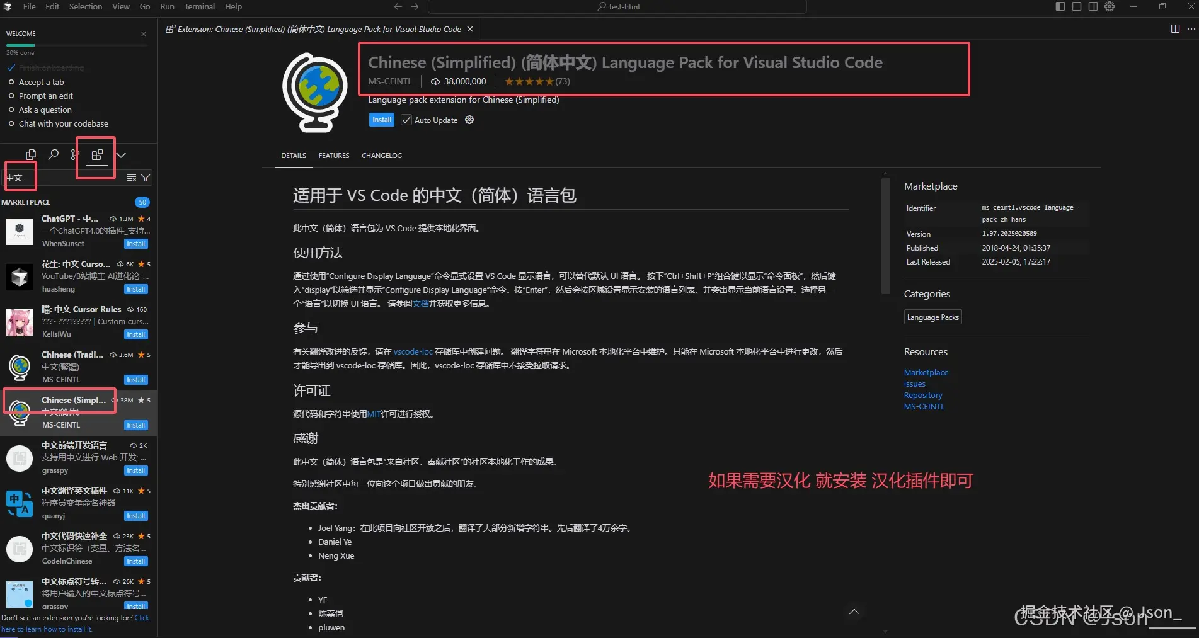Open the MIT license link

pos(374,414)
